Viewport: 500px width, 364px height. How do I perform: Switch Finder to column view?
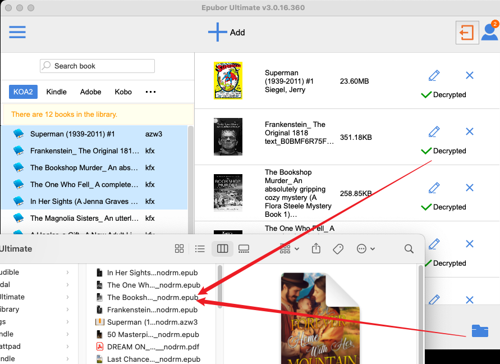pos(222,249)
